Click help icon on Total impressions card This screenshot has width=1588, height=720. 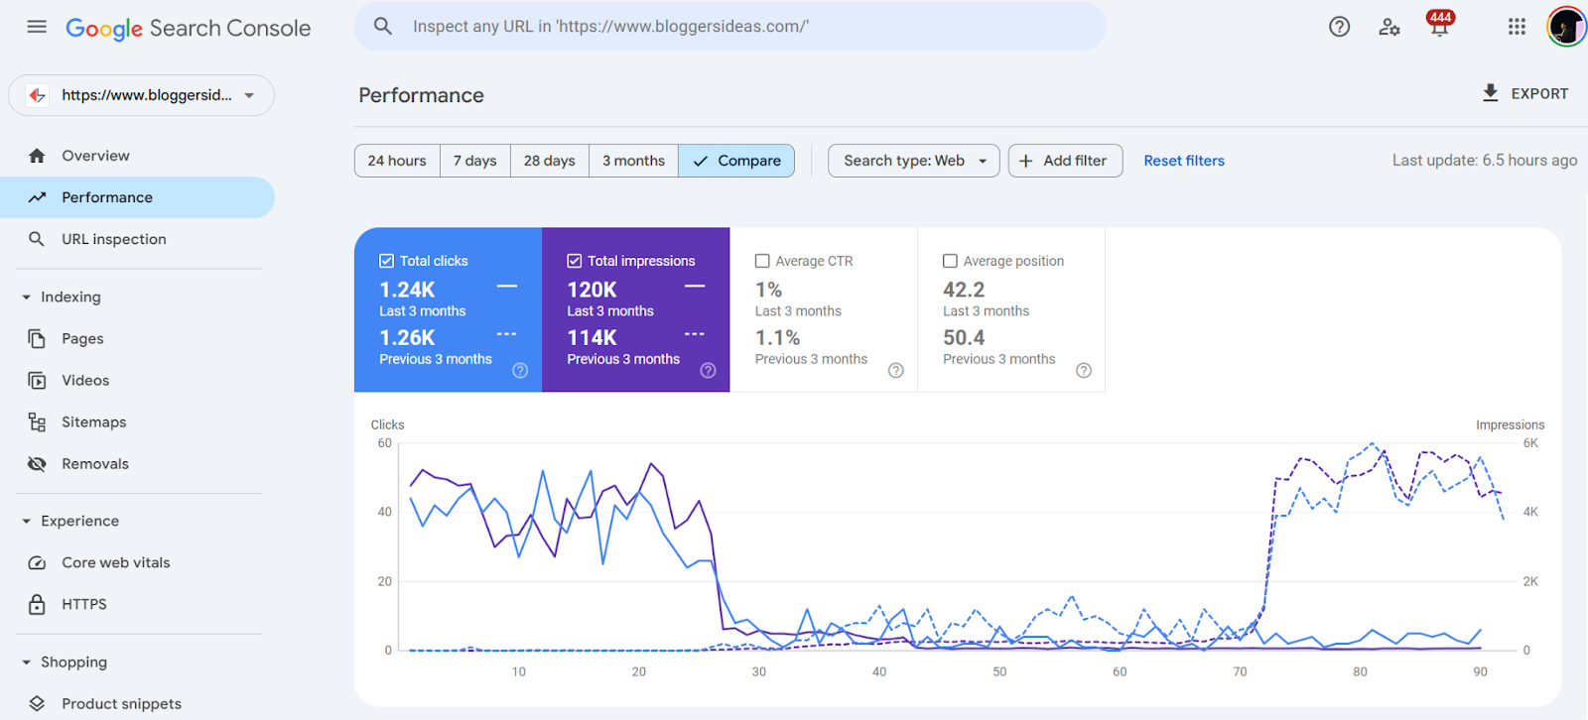coord(708,371)
